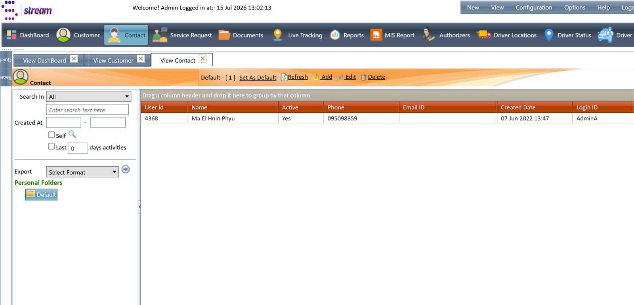Open the Reports chart icon
The height and width of the screenshot is (305, 634).
tap(335, 35)
